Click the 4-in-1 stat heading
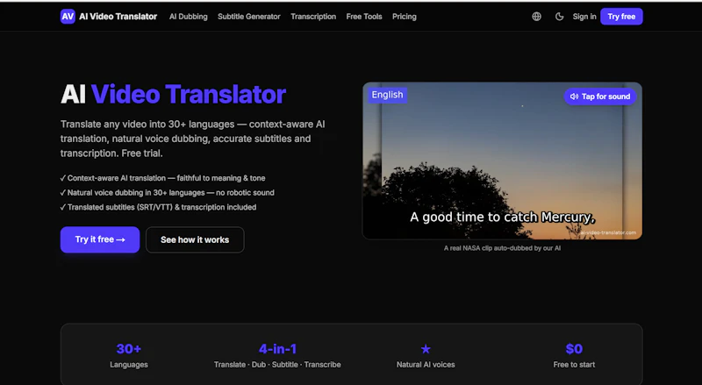This screenshot has width=702, height=385. click(x=277, y=349)
